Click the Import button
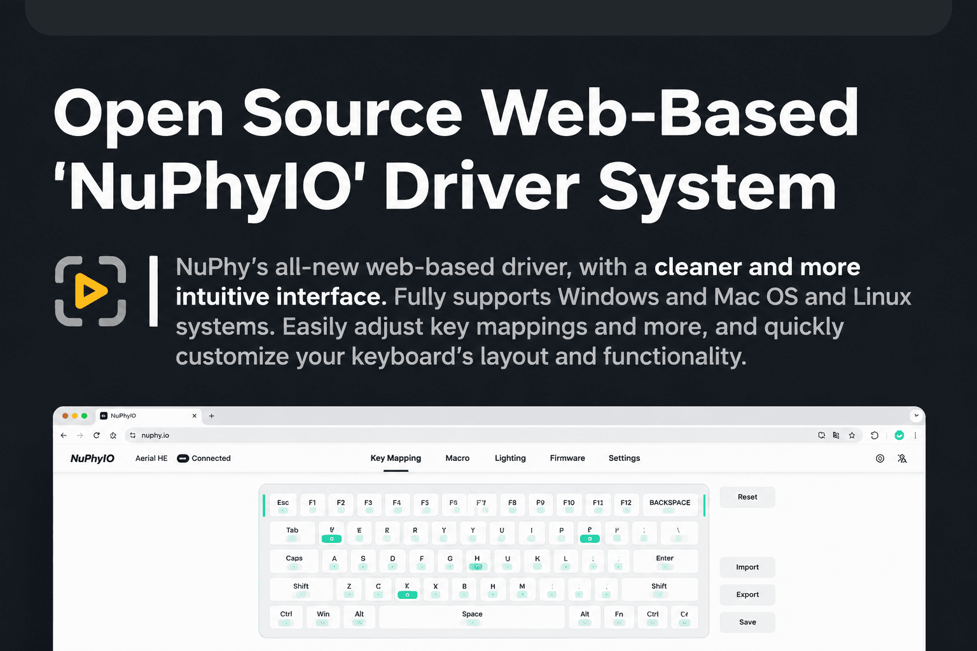The image size is (977, 651). 747,567
